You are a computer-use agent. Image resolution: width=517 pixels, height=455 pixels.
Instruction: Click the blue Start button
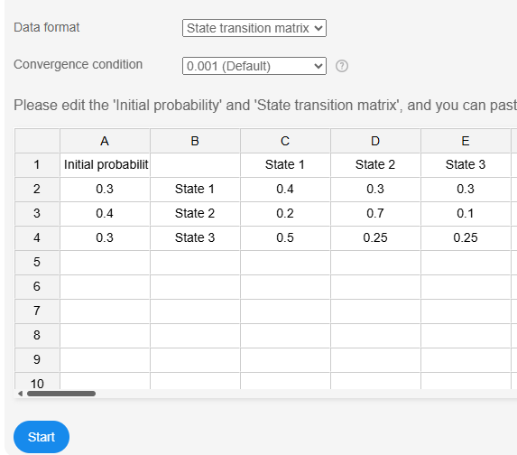(x=42, y=437)
